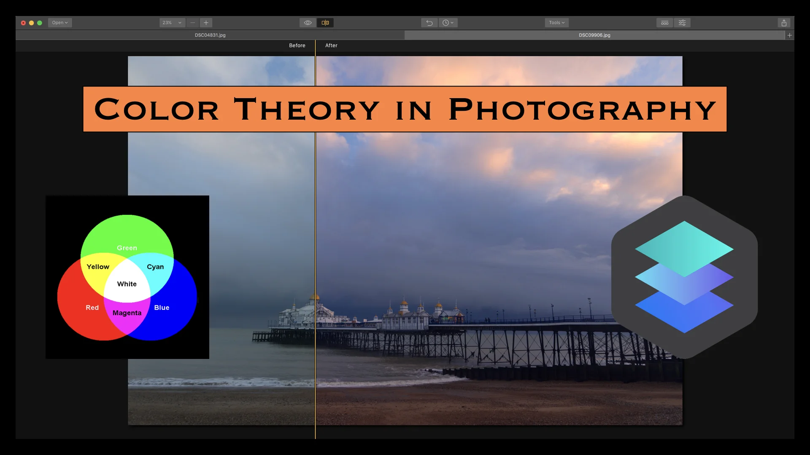810x455 pixels.
Task: Toggle the eye preview button
Action: [x=308, y=23]
